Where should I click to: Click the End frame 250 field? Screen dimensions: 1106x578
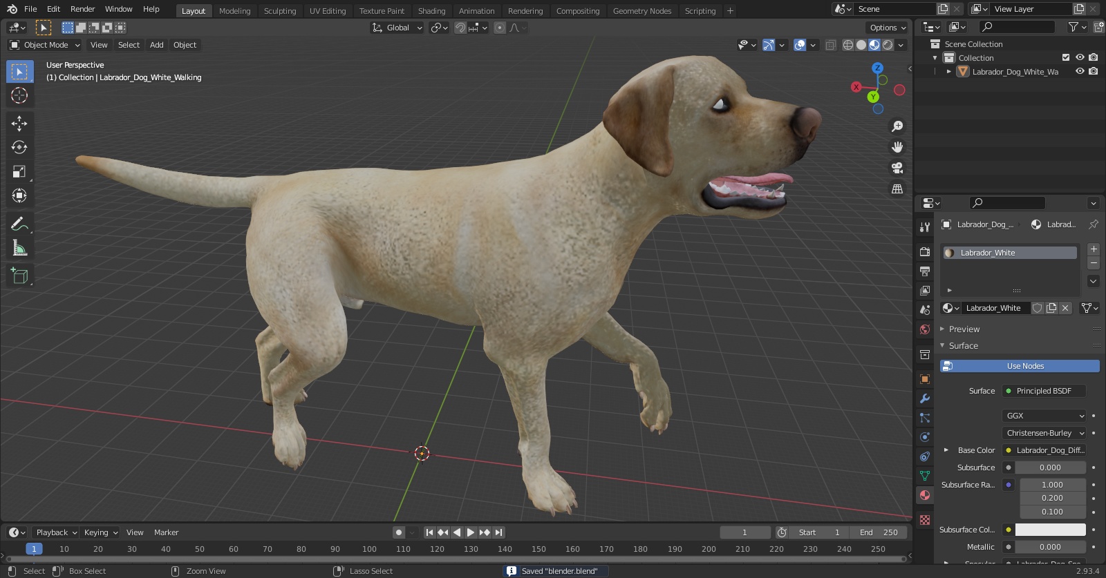point(878,532)
